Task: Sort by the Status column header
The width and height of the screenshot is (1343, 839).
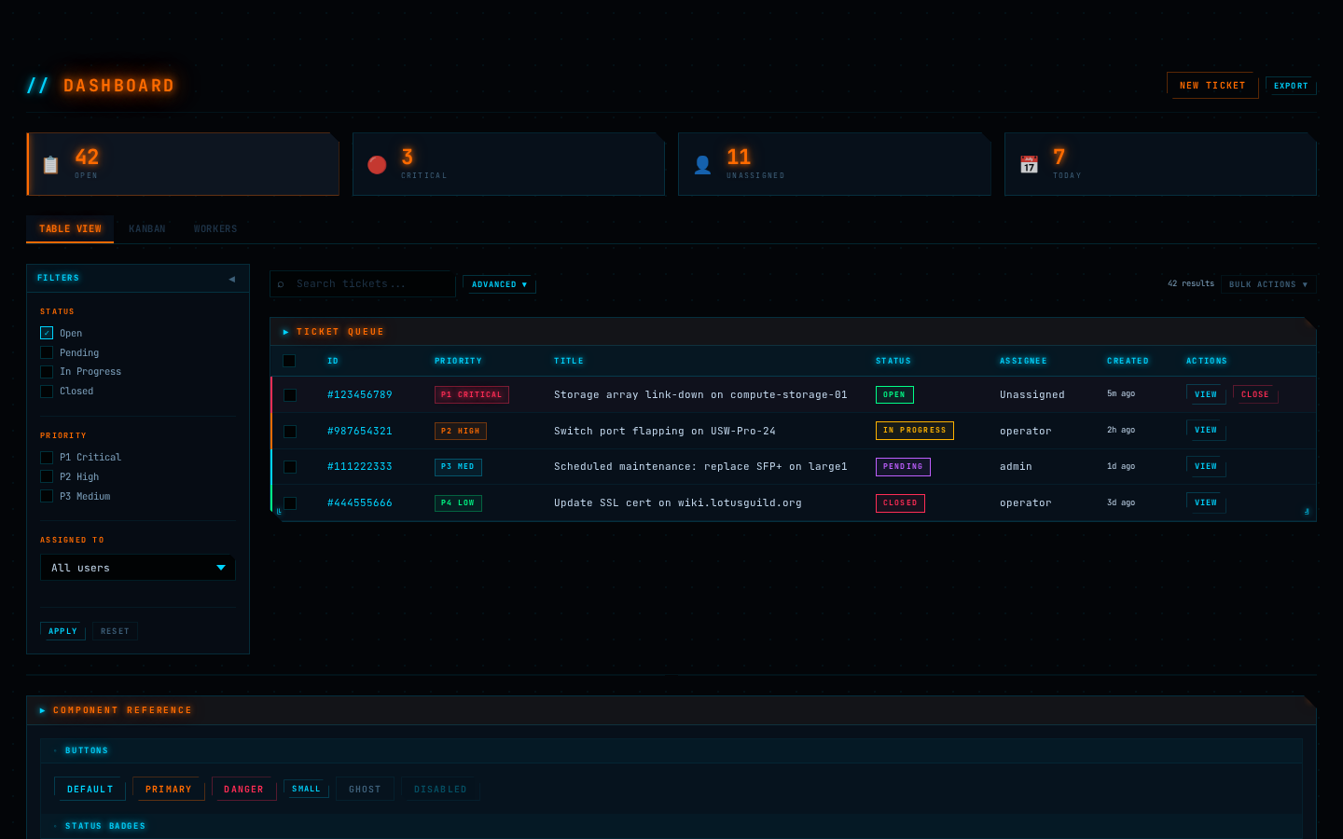Action: pyautogui.click(x=893, y=361)
